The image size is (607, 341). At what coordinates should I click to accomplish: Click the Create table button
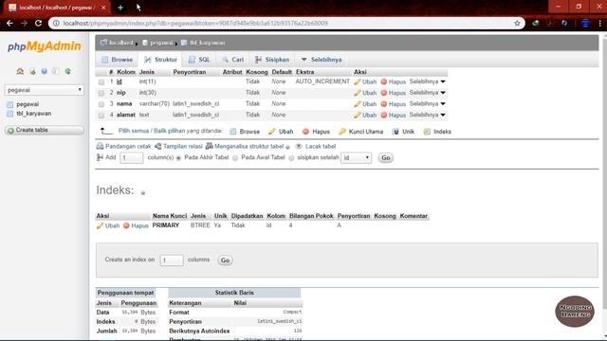pos(45,131)
